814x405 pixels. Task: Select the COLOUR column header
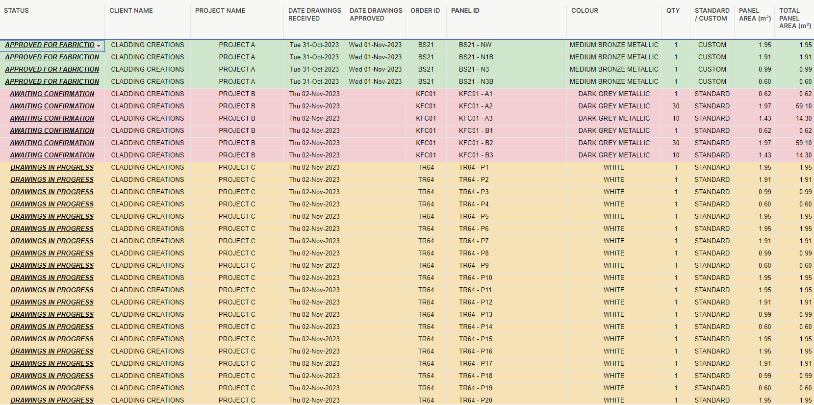pyautogui.click(x=585, y=11)
